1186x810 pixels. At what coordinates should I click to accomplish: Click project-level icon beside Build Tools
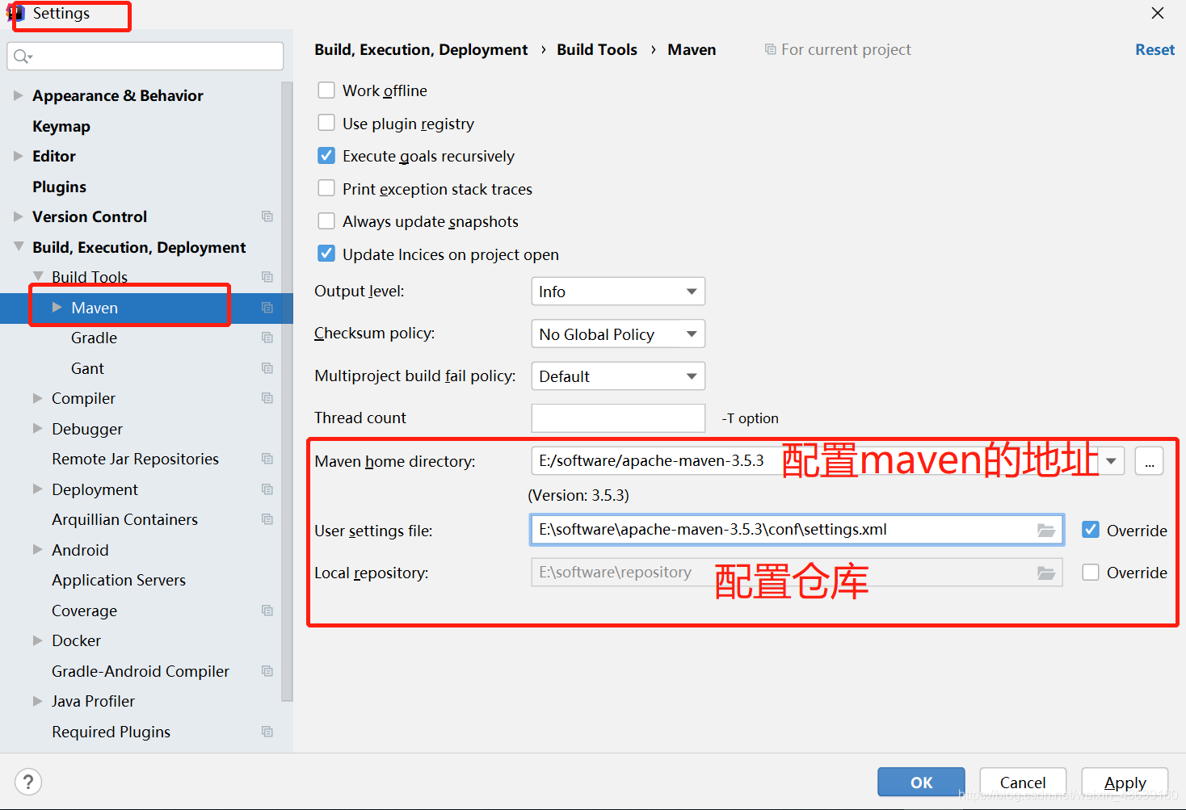pyautogui.click(x=267, y=277)
